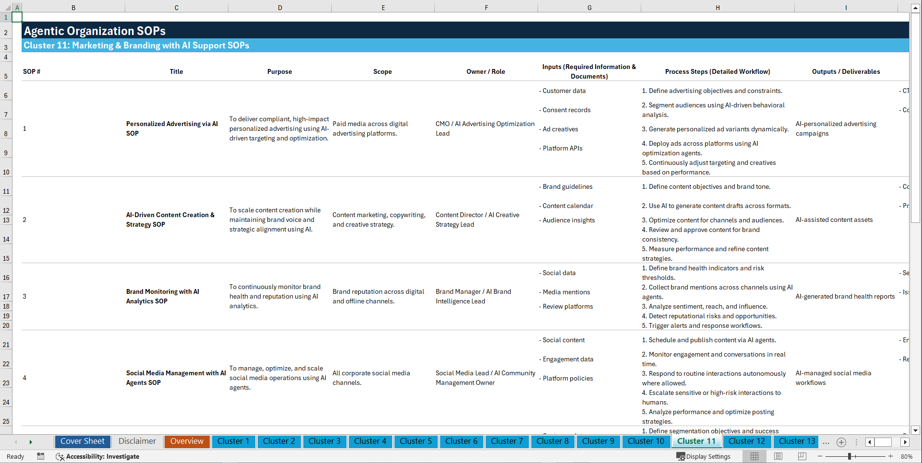This screenshot has height=463, width=922.
Task: Zoom in using the plus control
Action: coord(891,456)
